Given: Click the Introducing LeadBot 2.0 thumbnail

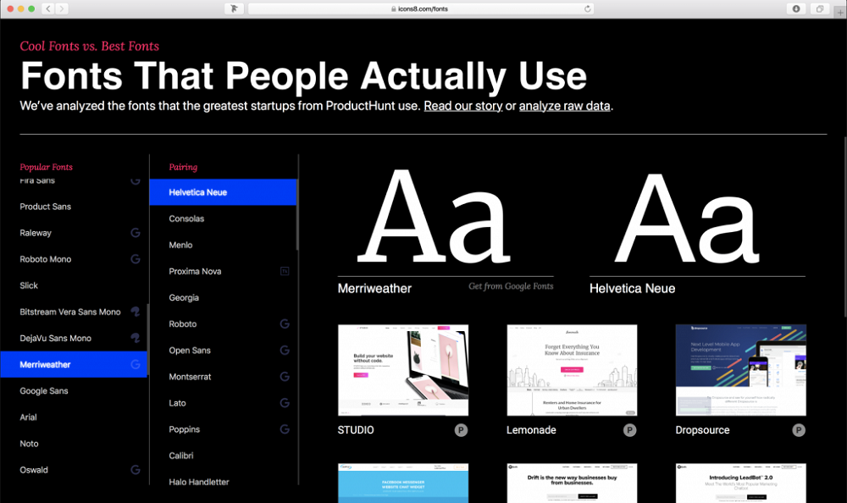Looking at the screenshot, I should click(740, 483).
